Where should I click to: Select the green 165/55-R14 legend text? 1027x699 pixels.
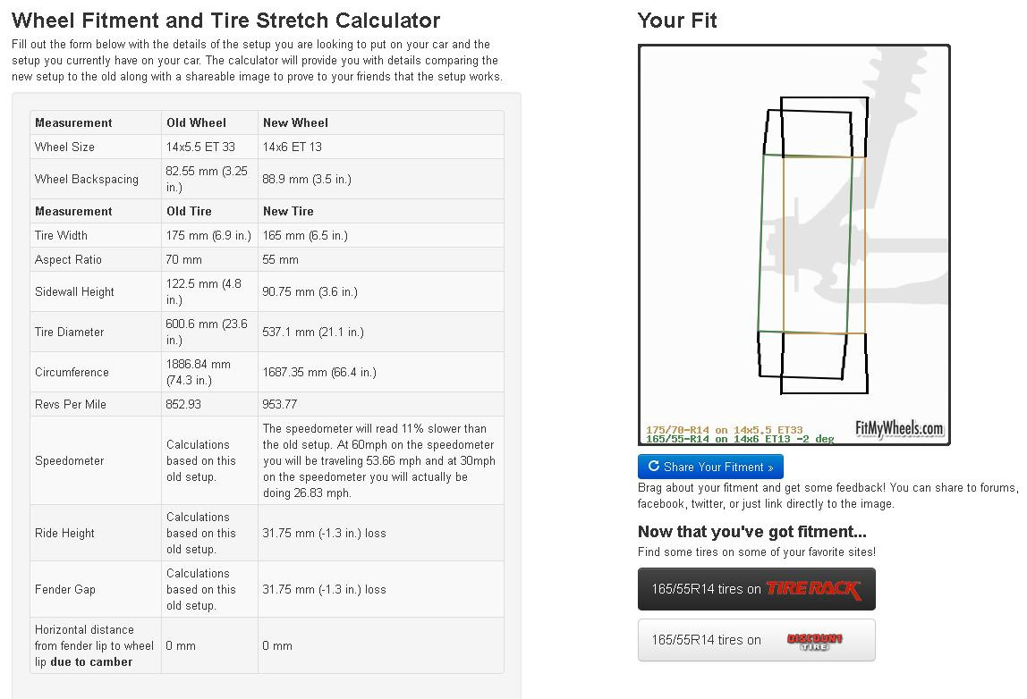(739, 439)
